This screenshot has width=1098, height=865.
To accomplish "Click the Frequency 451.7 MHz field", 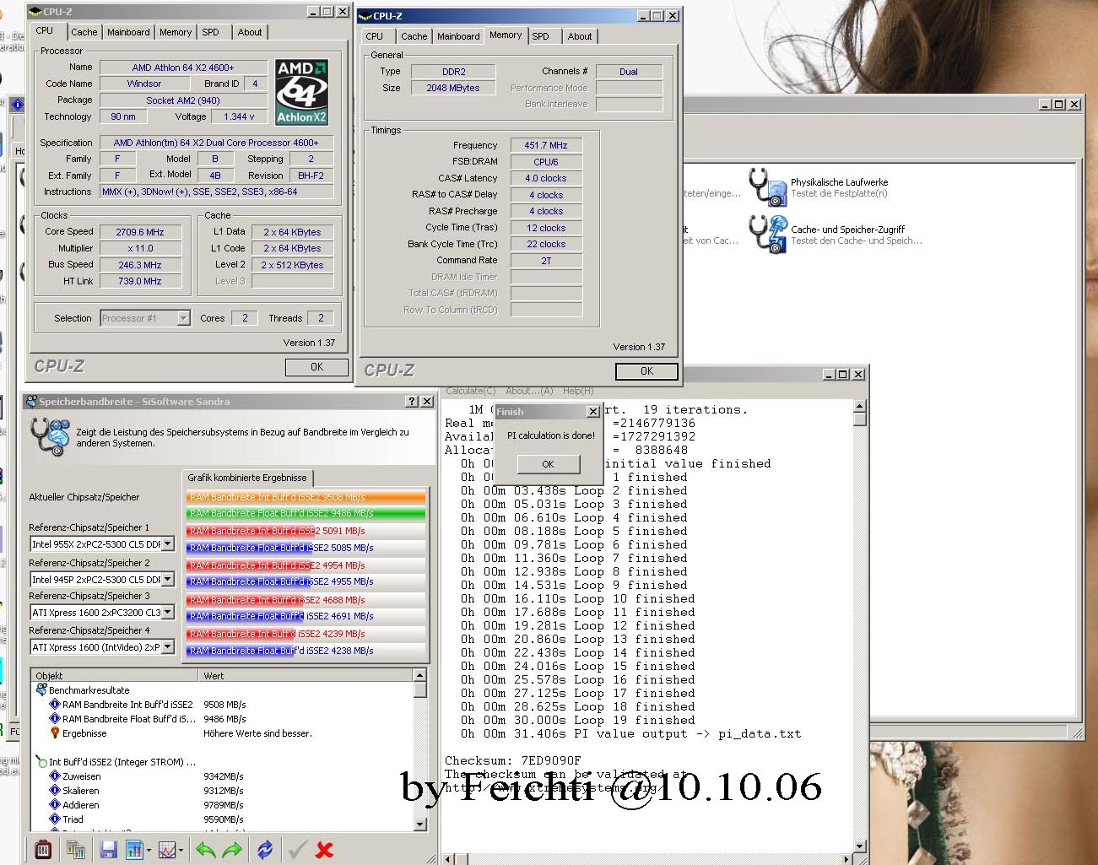I will tap(546, 145).
